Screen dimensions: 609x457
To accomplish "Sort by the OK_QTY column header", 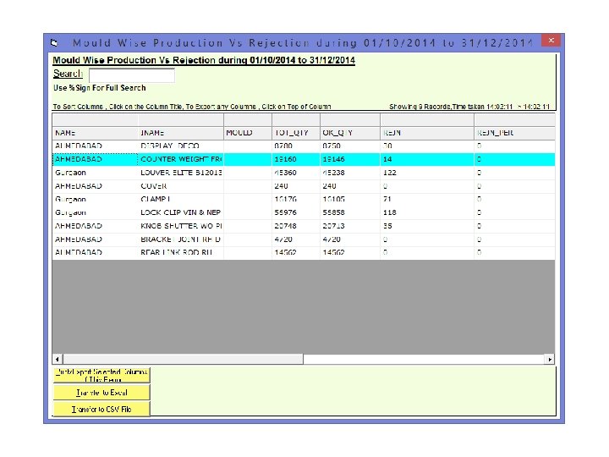I will point(350,133).
